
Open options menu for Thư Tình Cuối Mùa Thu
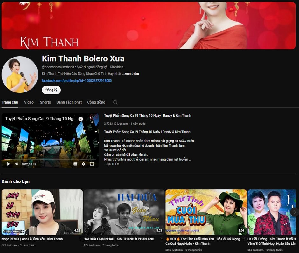(x=244, y=239)
